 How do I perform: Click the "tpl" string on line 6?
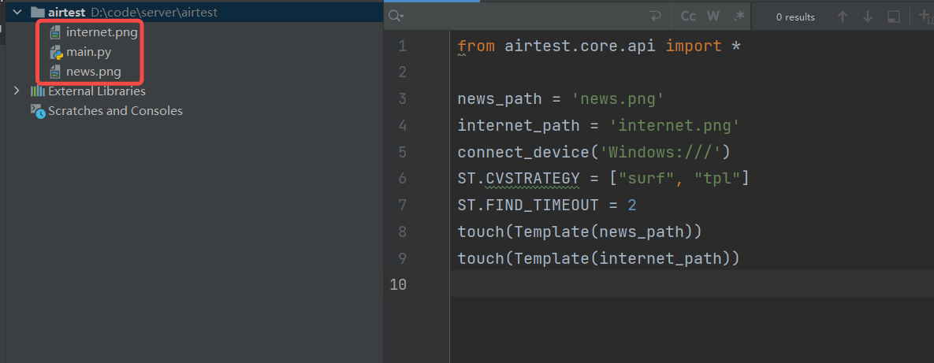716,179
